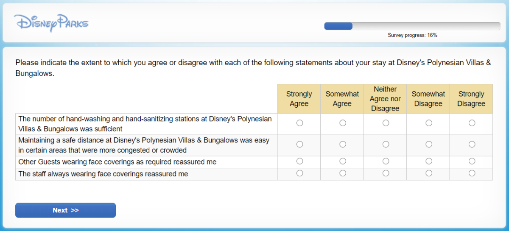This screenshot has height=231, width=509.
Task: Pick Neither Agree nor Disagree for safe distance
Action: (386, 144)
